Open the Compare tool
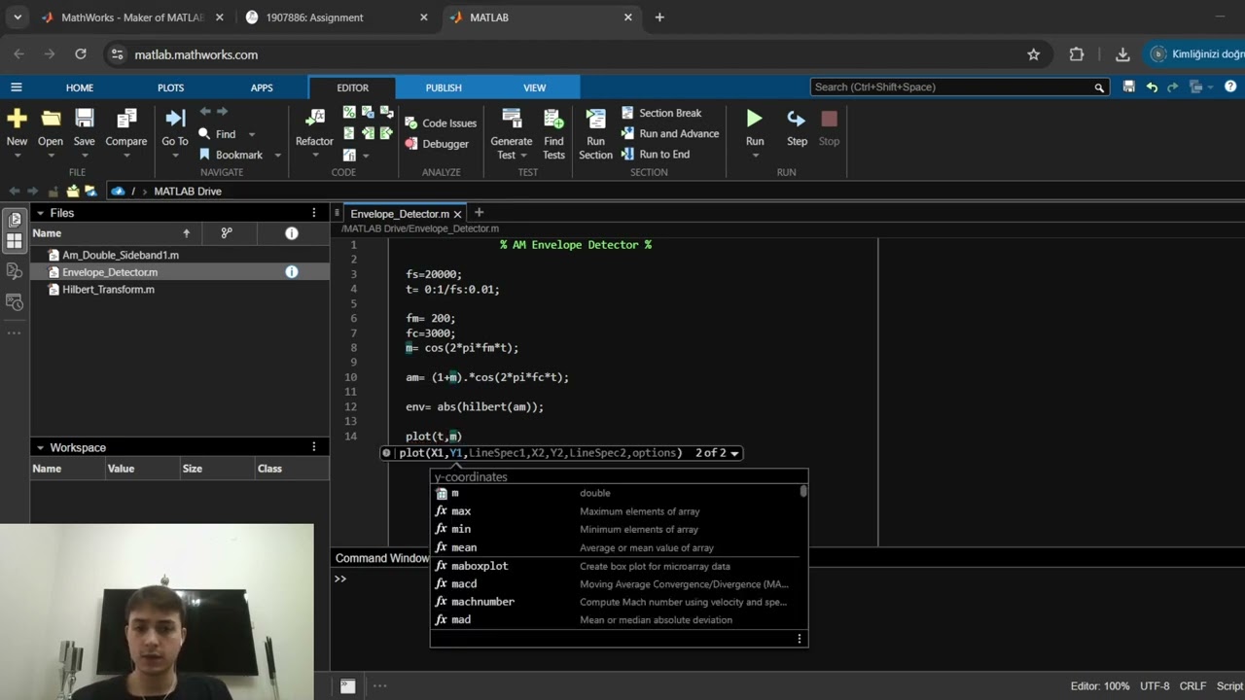This screenshot has width=1245, height=700. [x=126, y=120]
